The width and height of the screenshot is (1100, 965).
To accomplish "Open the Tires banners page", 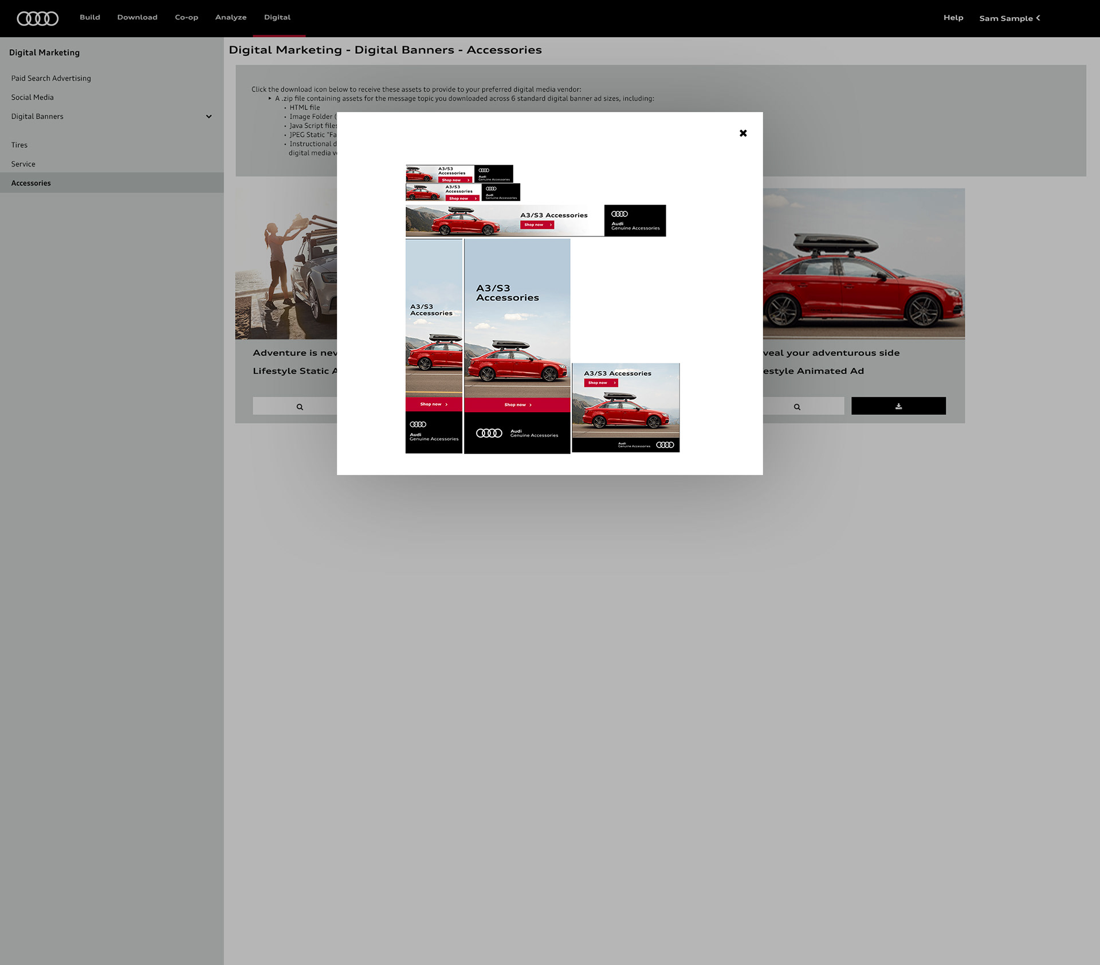I will click(x=19, y=145).
